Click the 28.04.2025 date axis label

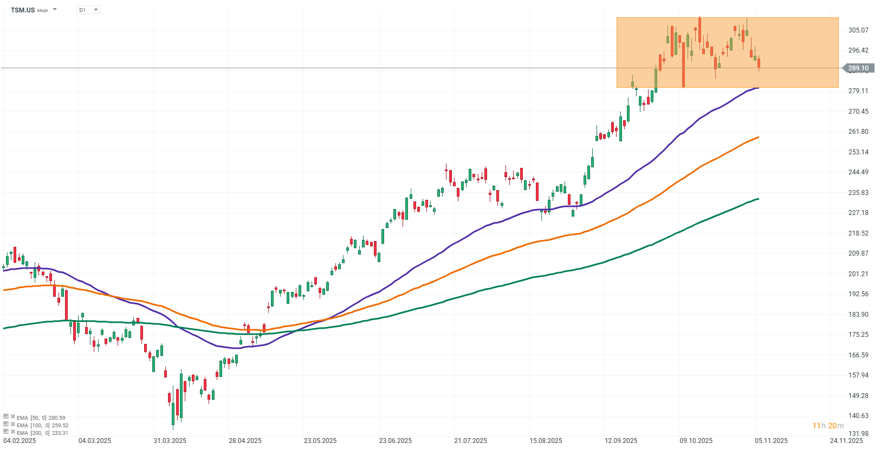pos(245,440)
